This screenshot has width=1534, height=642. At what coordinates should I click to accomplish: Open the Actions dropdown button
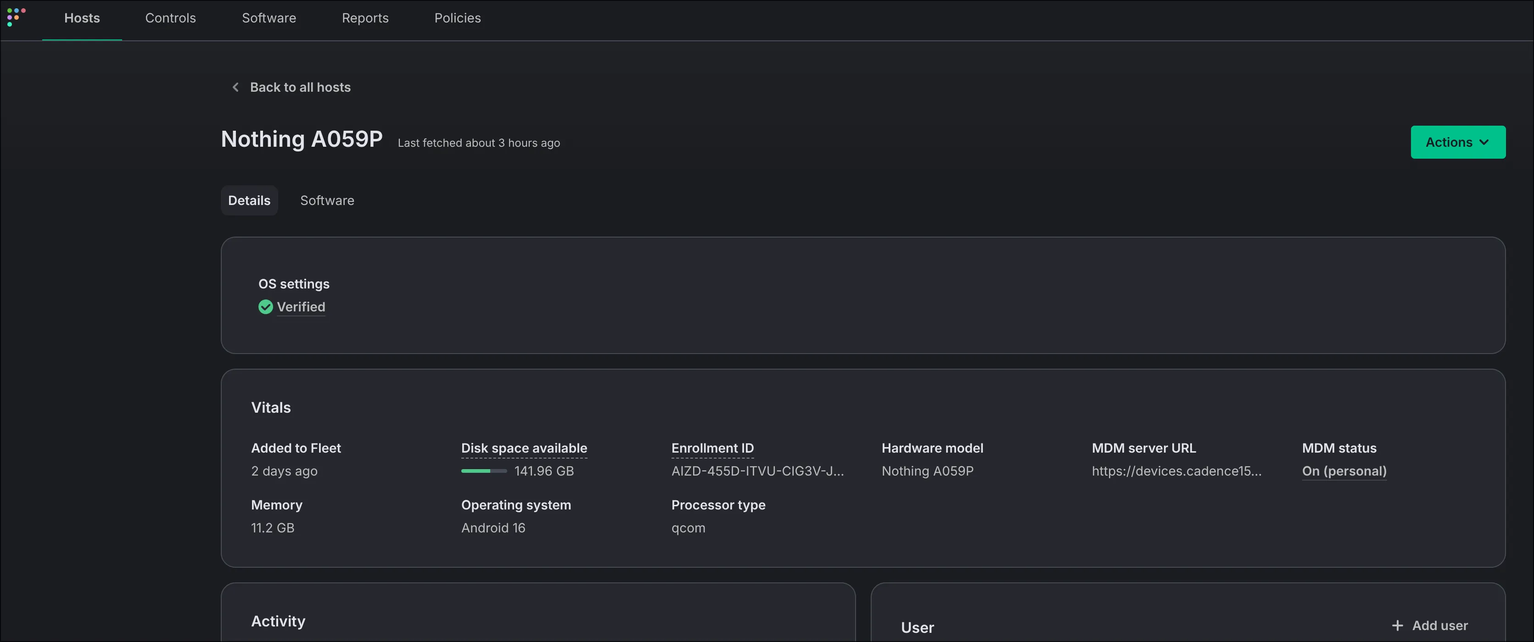click(x=1458, y=142)
